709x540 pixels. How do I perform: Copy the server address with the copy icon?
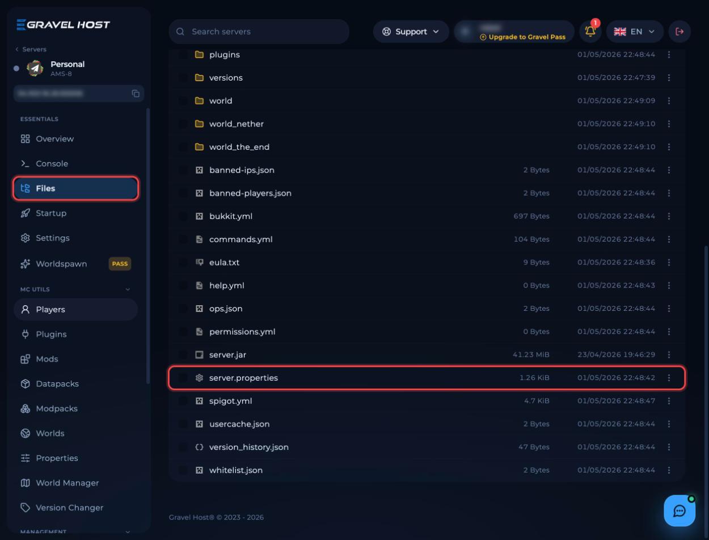tap(136, 94)
